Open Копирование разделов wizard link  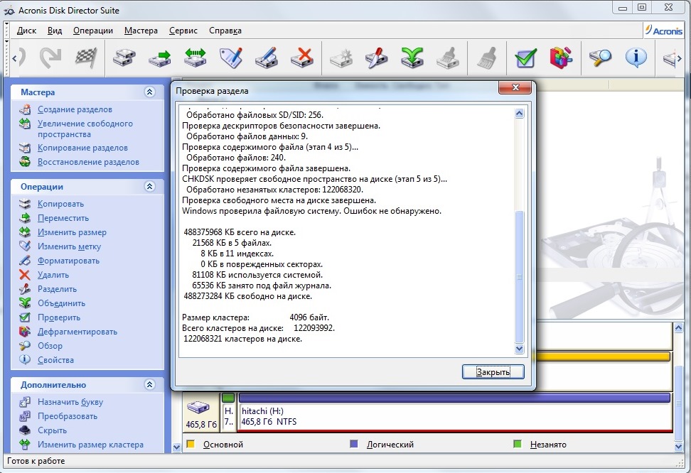click(82, 148)
